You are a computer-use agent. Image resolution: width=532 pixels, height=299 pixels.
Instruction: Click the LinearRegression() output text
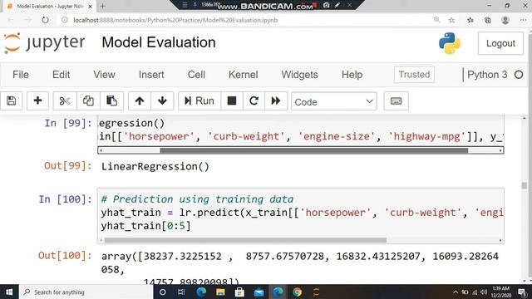155,166
